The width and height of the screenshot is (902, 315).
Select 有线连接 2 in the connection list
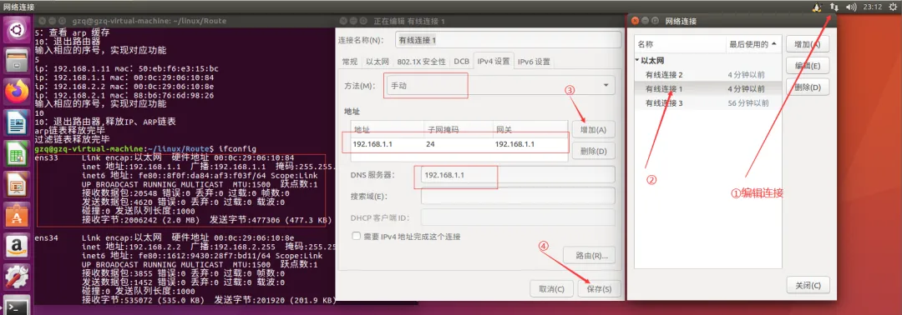(708, 75)
